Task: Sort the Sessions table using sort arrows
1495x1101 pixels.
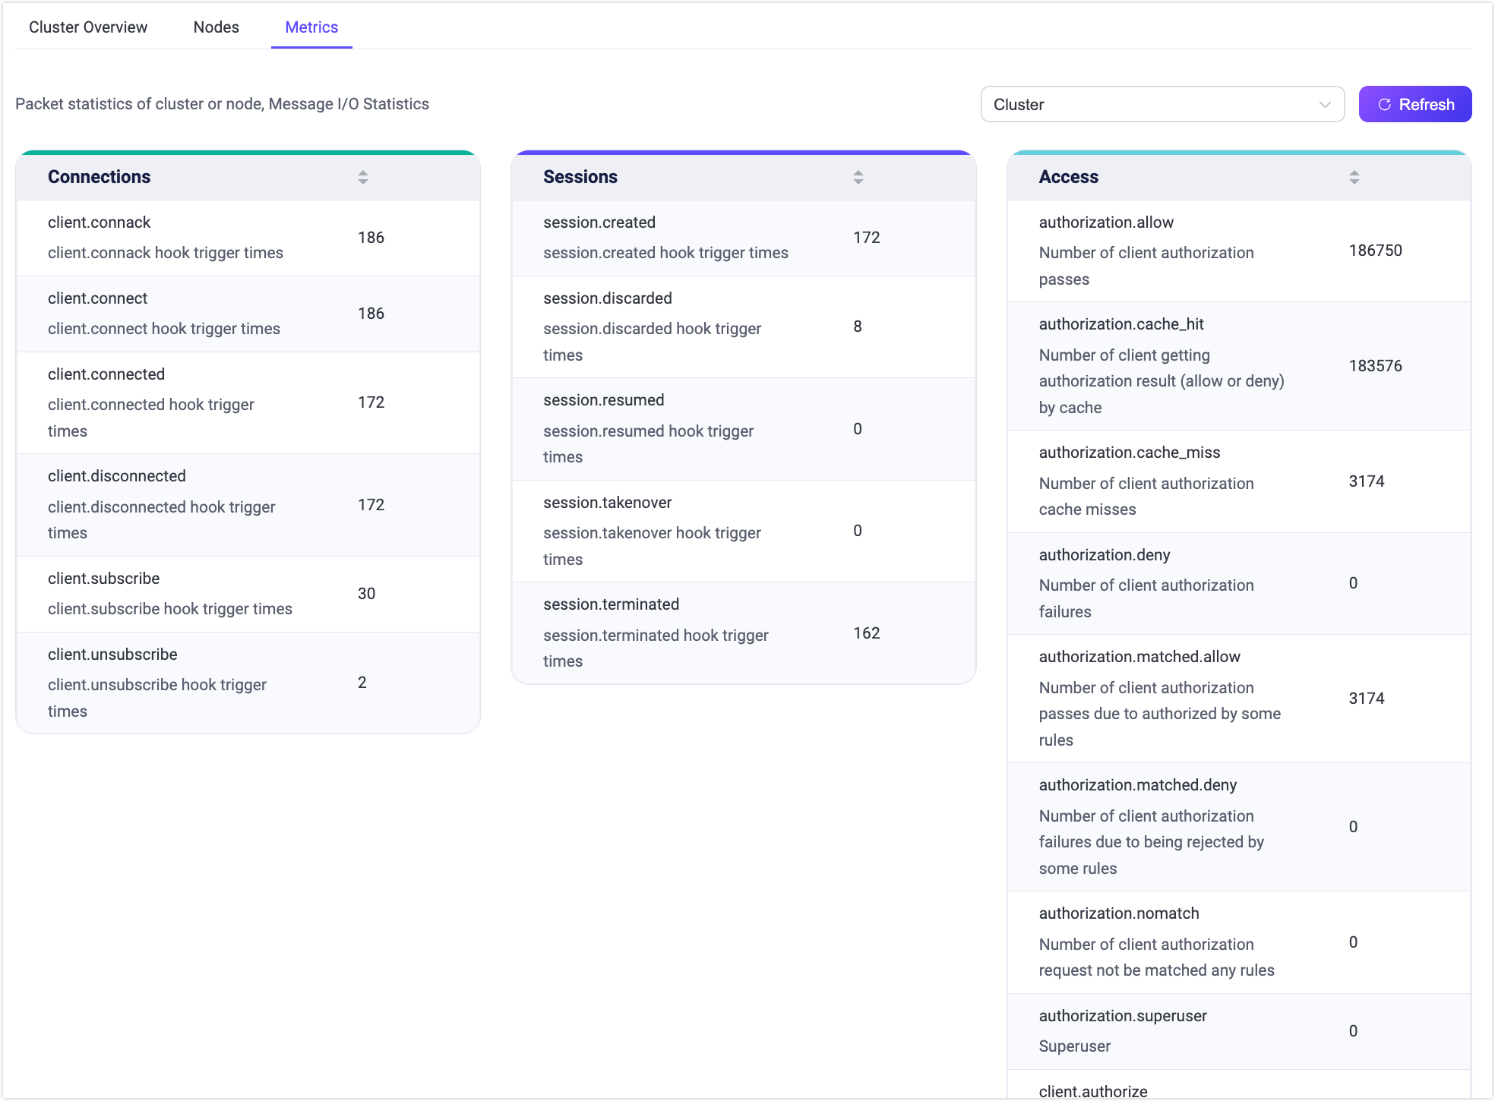Action: click(x=858, y=177)
